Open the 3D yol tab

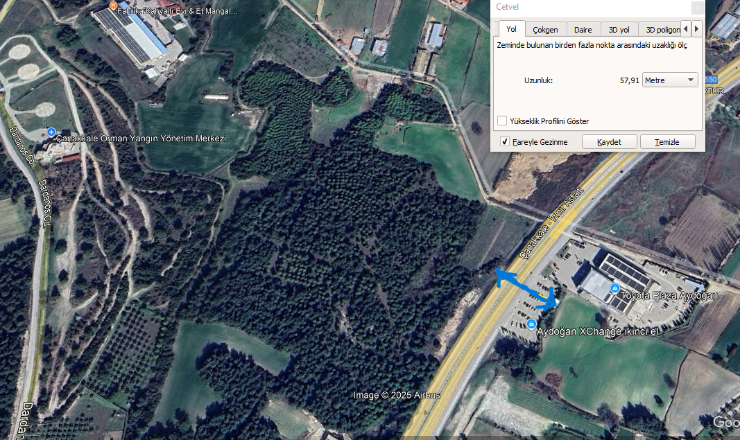coord(619,30)
